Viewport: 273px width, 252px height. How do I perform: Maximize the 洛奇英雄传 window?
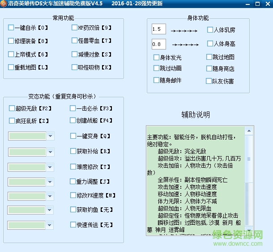coord(257,4)
